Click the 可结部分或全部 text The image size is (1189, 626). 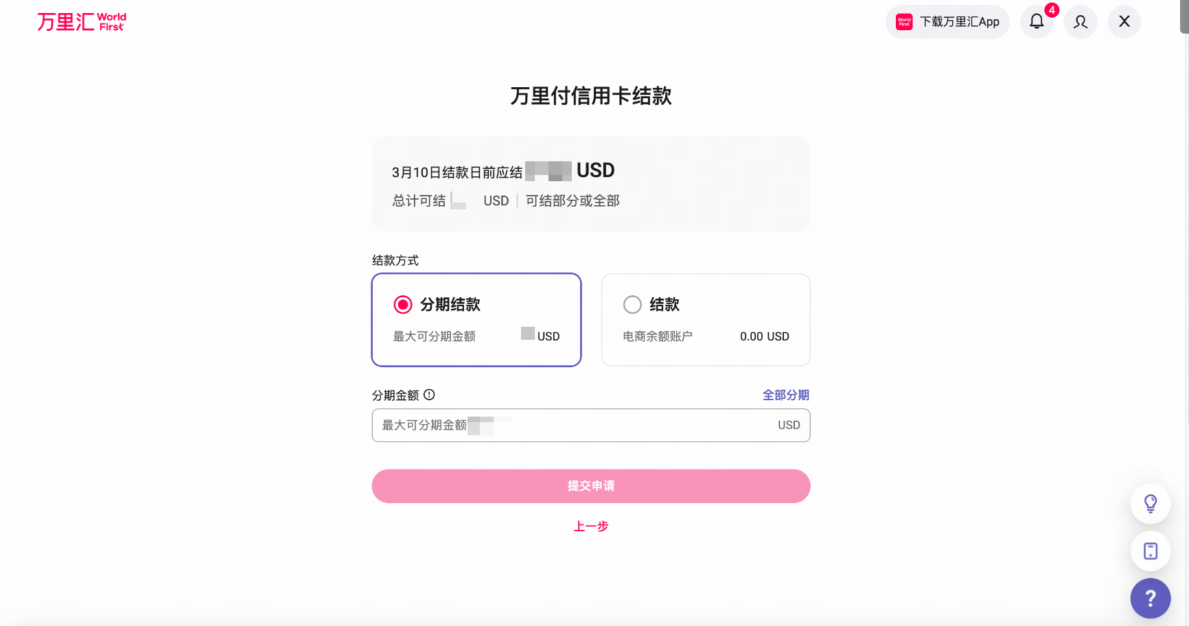click(x=573, y=200)
